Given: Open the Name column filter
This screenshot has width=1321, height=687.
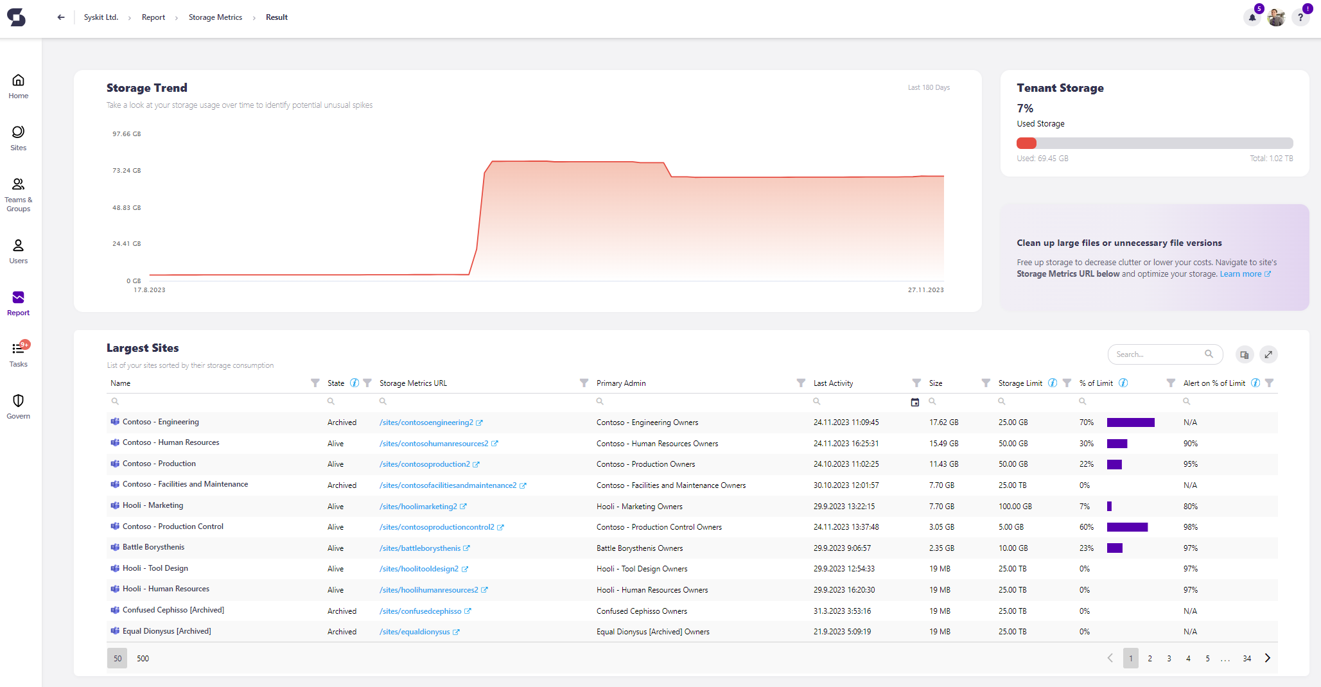Looking at the screenshot, I should tap(315, 383).
